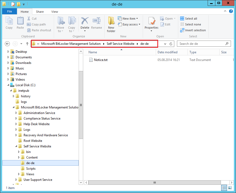
Task: Click the Properties icon
Action: 152,21
